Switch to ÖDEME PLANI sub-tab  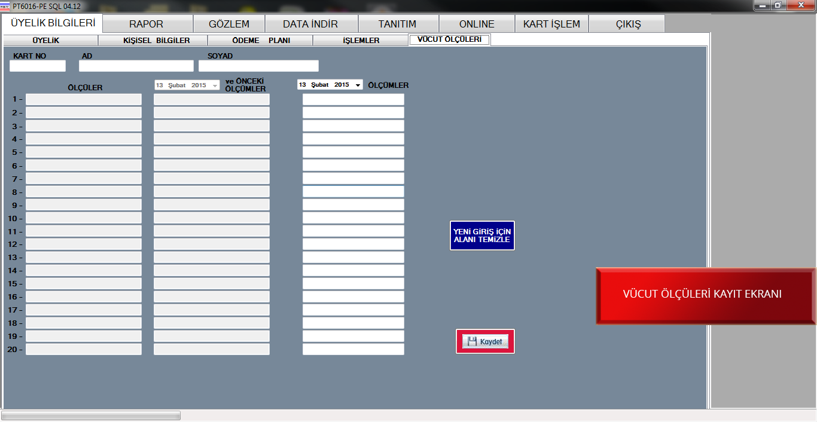coord(260,41)
